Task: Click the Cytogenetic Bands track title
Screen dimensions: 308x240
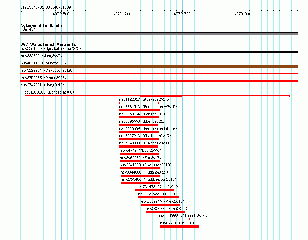Action: click(41, 26)
